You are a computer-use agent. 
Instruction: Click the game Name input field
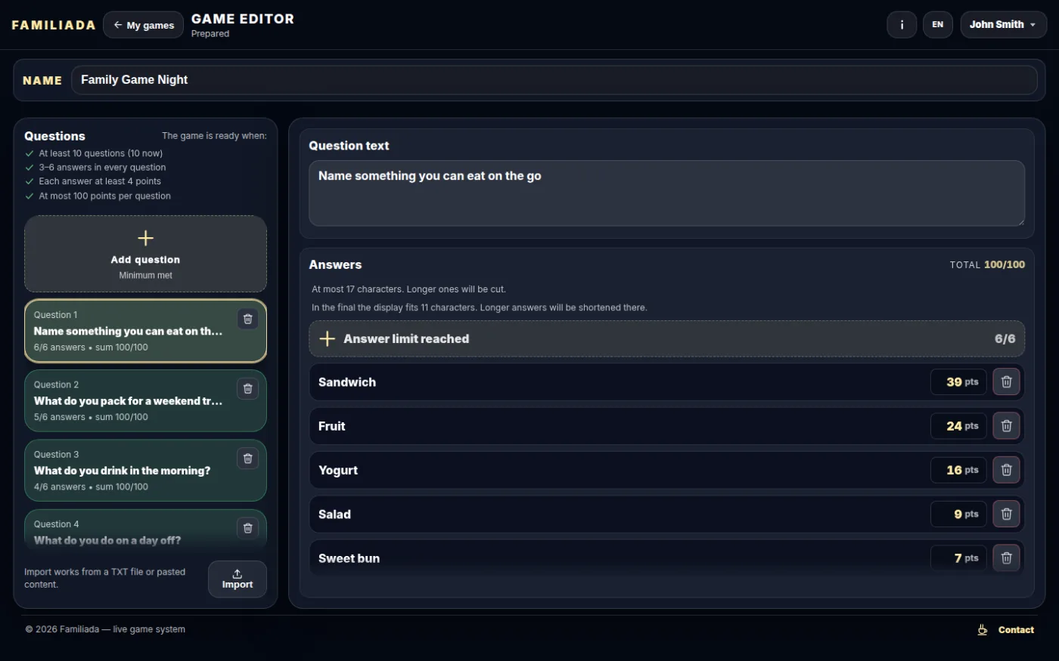(554, 80)
